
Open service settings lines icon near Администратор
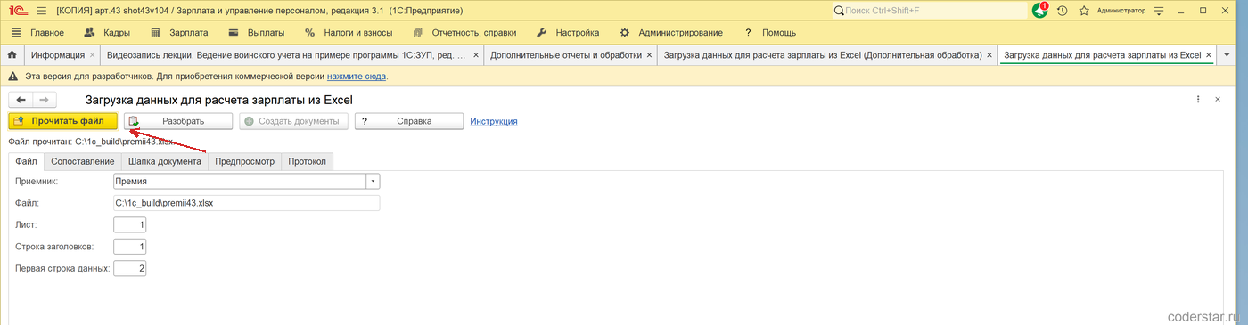(x=1158, y=11)
